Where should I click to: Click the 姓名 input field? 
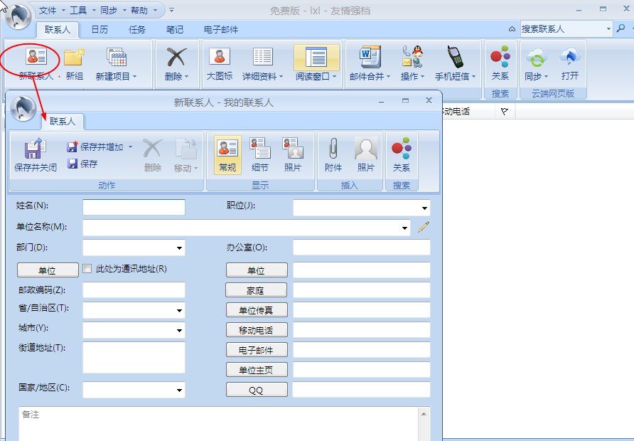click(x=134, y=207)
